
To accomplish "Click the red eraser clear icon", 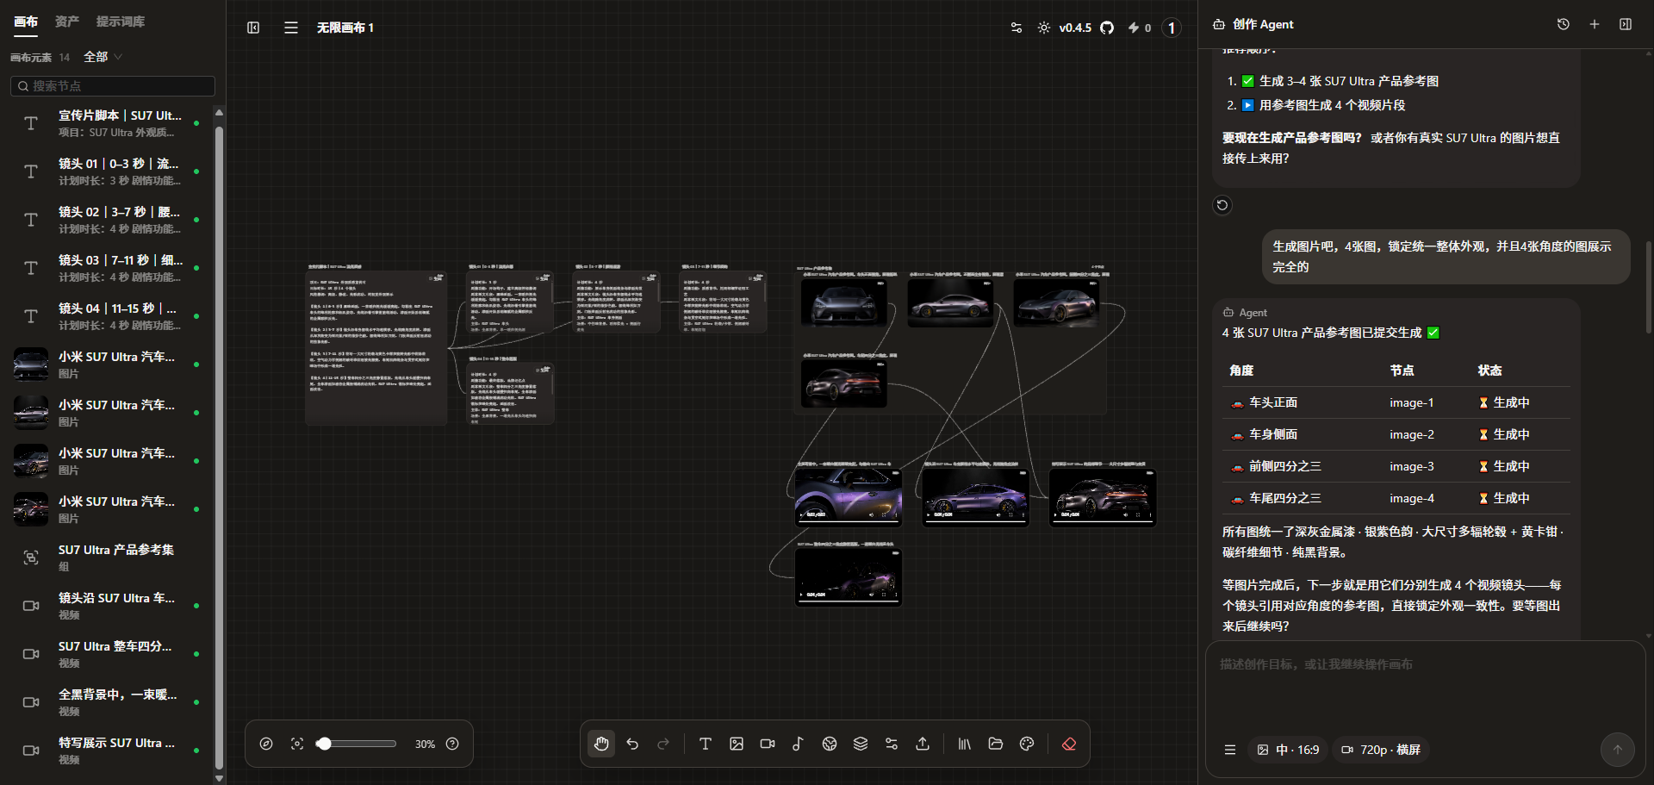I will click(1069, 744).
